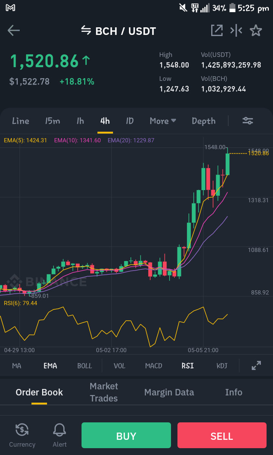Toggle the MACD indicator
The height and width of the screenshot is (455, 273).
pyautogui.click(x=154, y=365)
